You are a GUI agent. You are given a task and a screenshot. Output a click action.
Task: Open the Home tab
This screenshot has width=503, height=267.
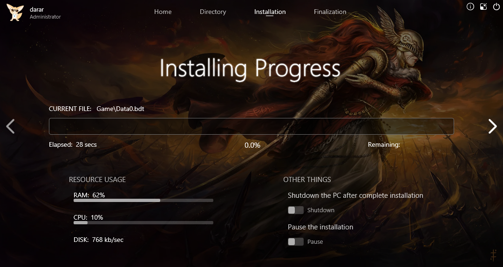coord(163,12)
